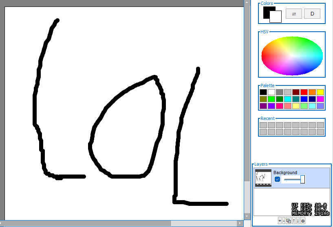Click the vertical scrollbar down arrow

pyautogui.click(x=247, y=216)
